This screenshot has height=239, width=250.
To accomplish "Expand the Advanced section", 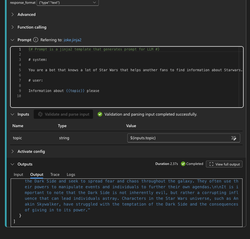I will (x=13, y=14).
